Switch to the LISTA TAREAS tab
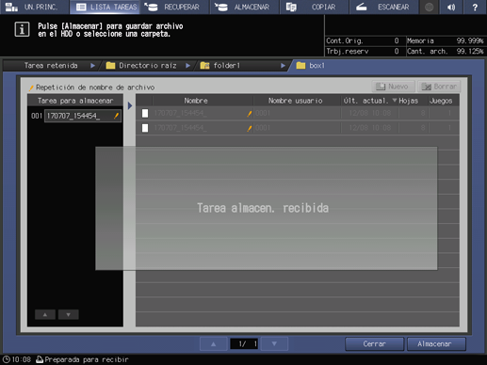Image resolution: width=487 pixels, height=365 pixels. pos(105,7)
